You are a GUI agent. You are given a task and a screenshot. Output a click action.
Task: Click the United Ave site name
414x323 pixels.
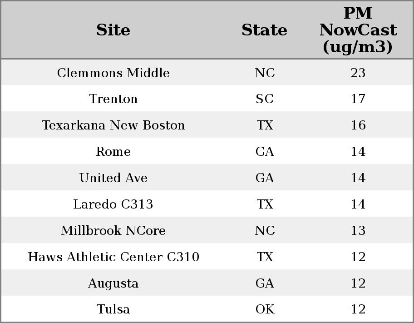click(x=113, y=178)
